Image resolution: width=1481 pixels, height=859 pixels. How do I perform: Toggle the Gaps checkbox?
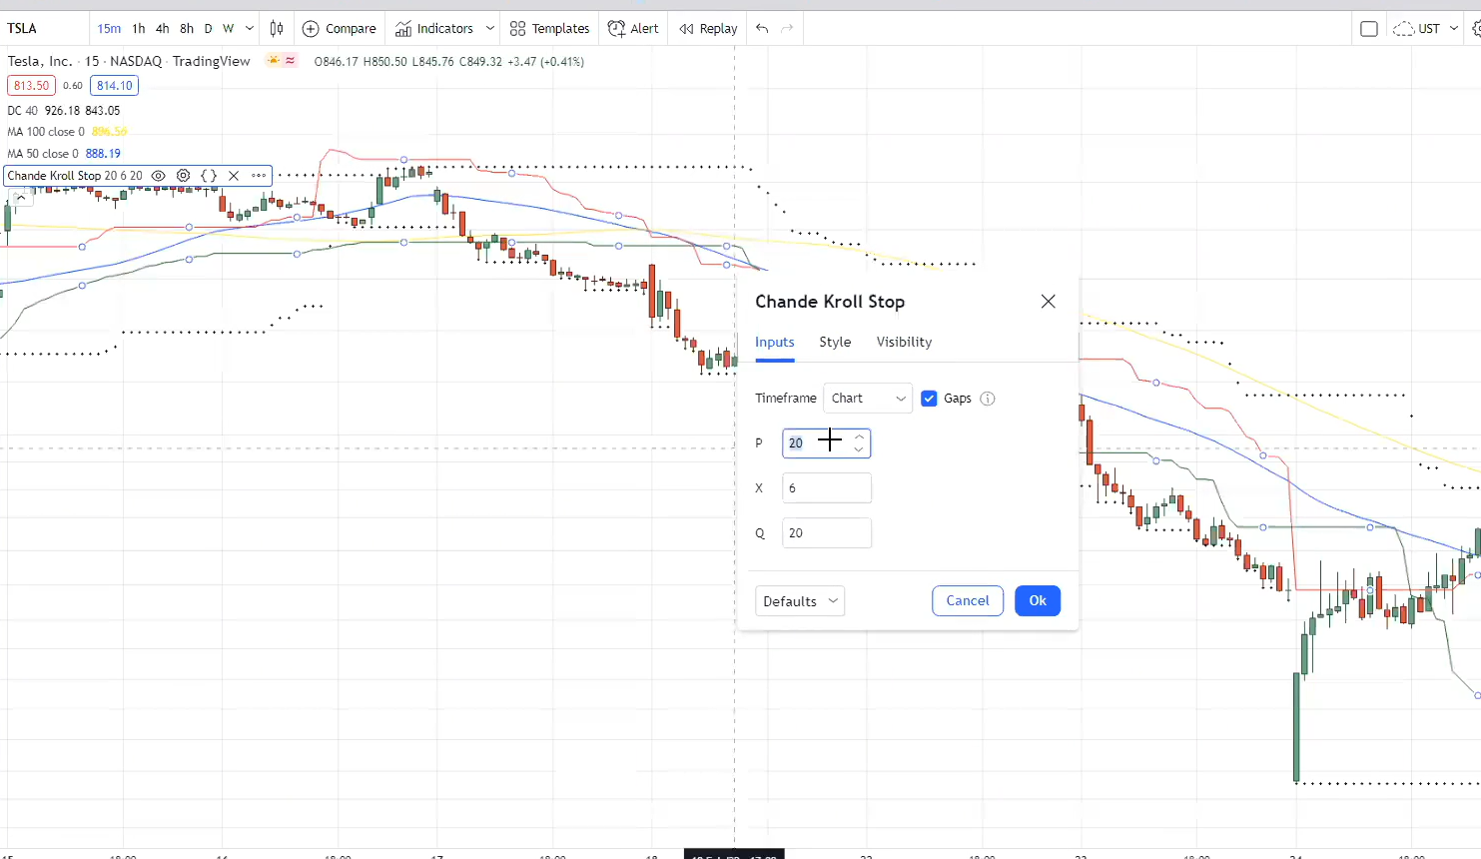click(929, 399)
